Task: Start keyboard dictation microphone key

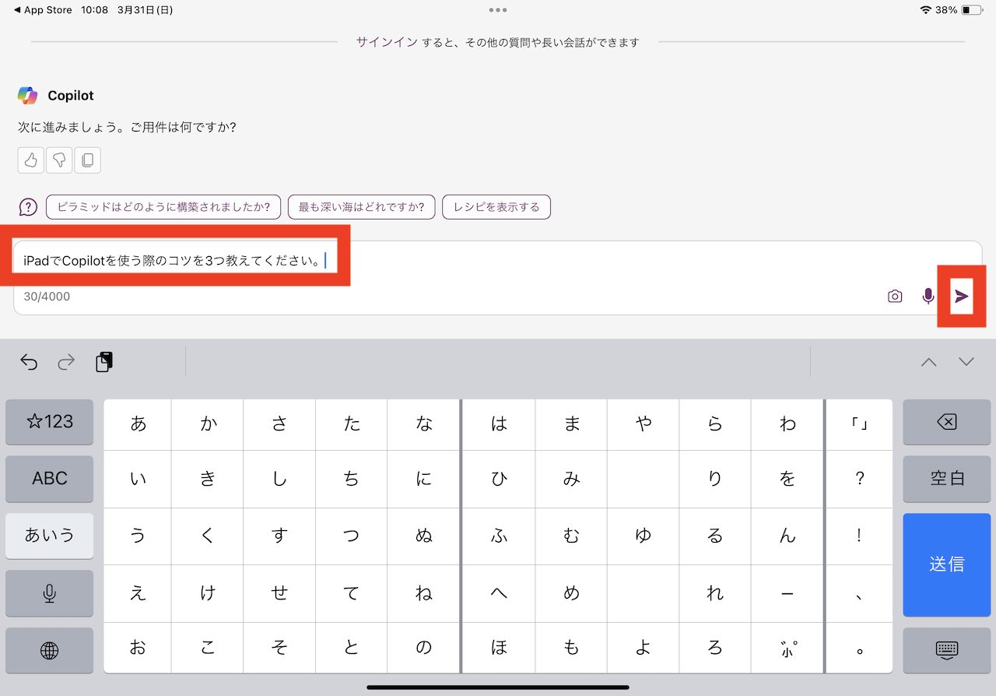Action: click(x=50, y=594)
